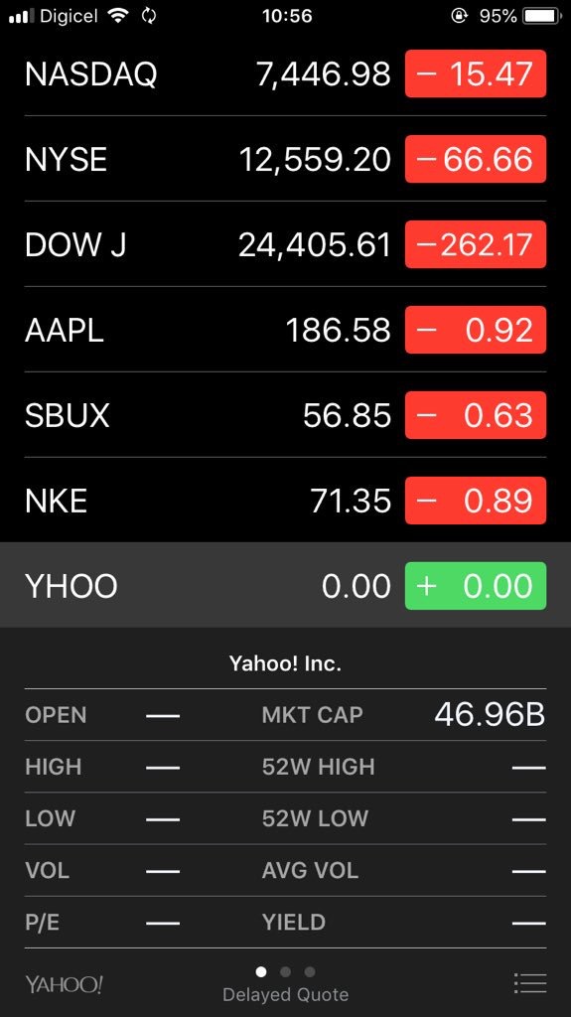Select the NKE stock row
Image resolution: width=571 pixels, height=1017 pixels.
coord(286,501)
